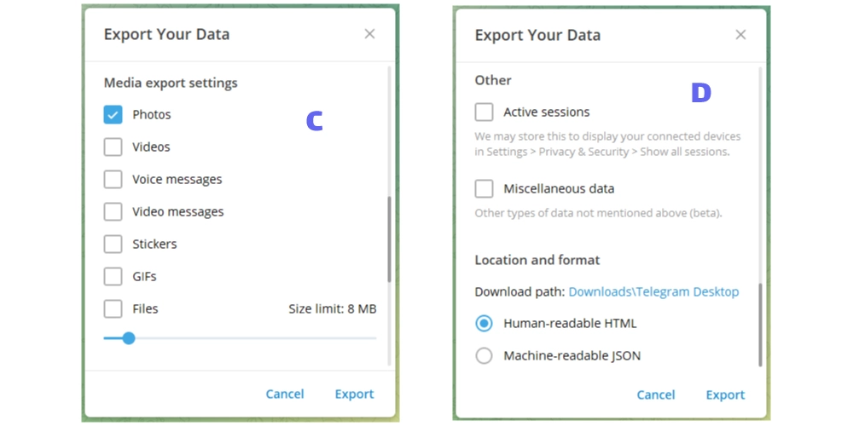Image resolution: width=853 pixels, height=426 pixels.
Task: Check the GIFs checkbox
Action: [113, 277]
